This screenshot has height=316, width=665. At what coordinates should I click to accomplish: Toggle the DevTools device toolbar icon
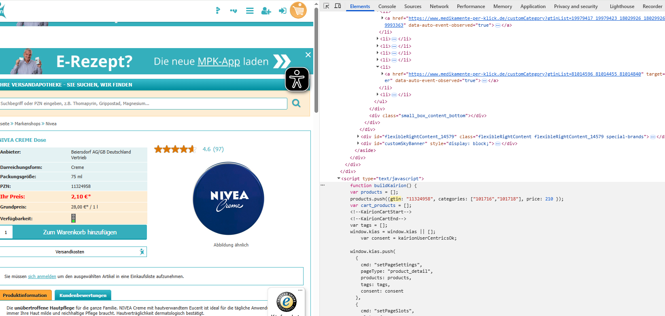click(x=338, y=6)
